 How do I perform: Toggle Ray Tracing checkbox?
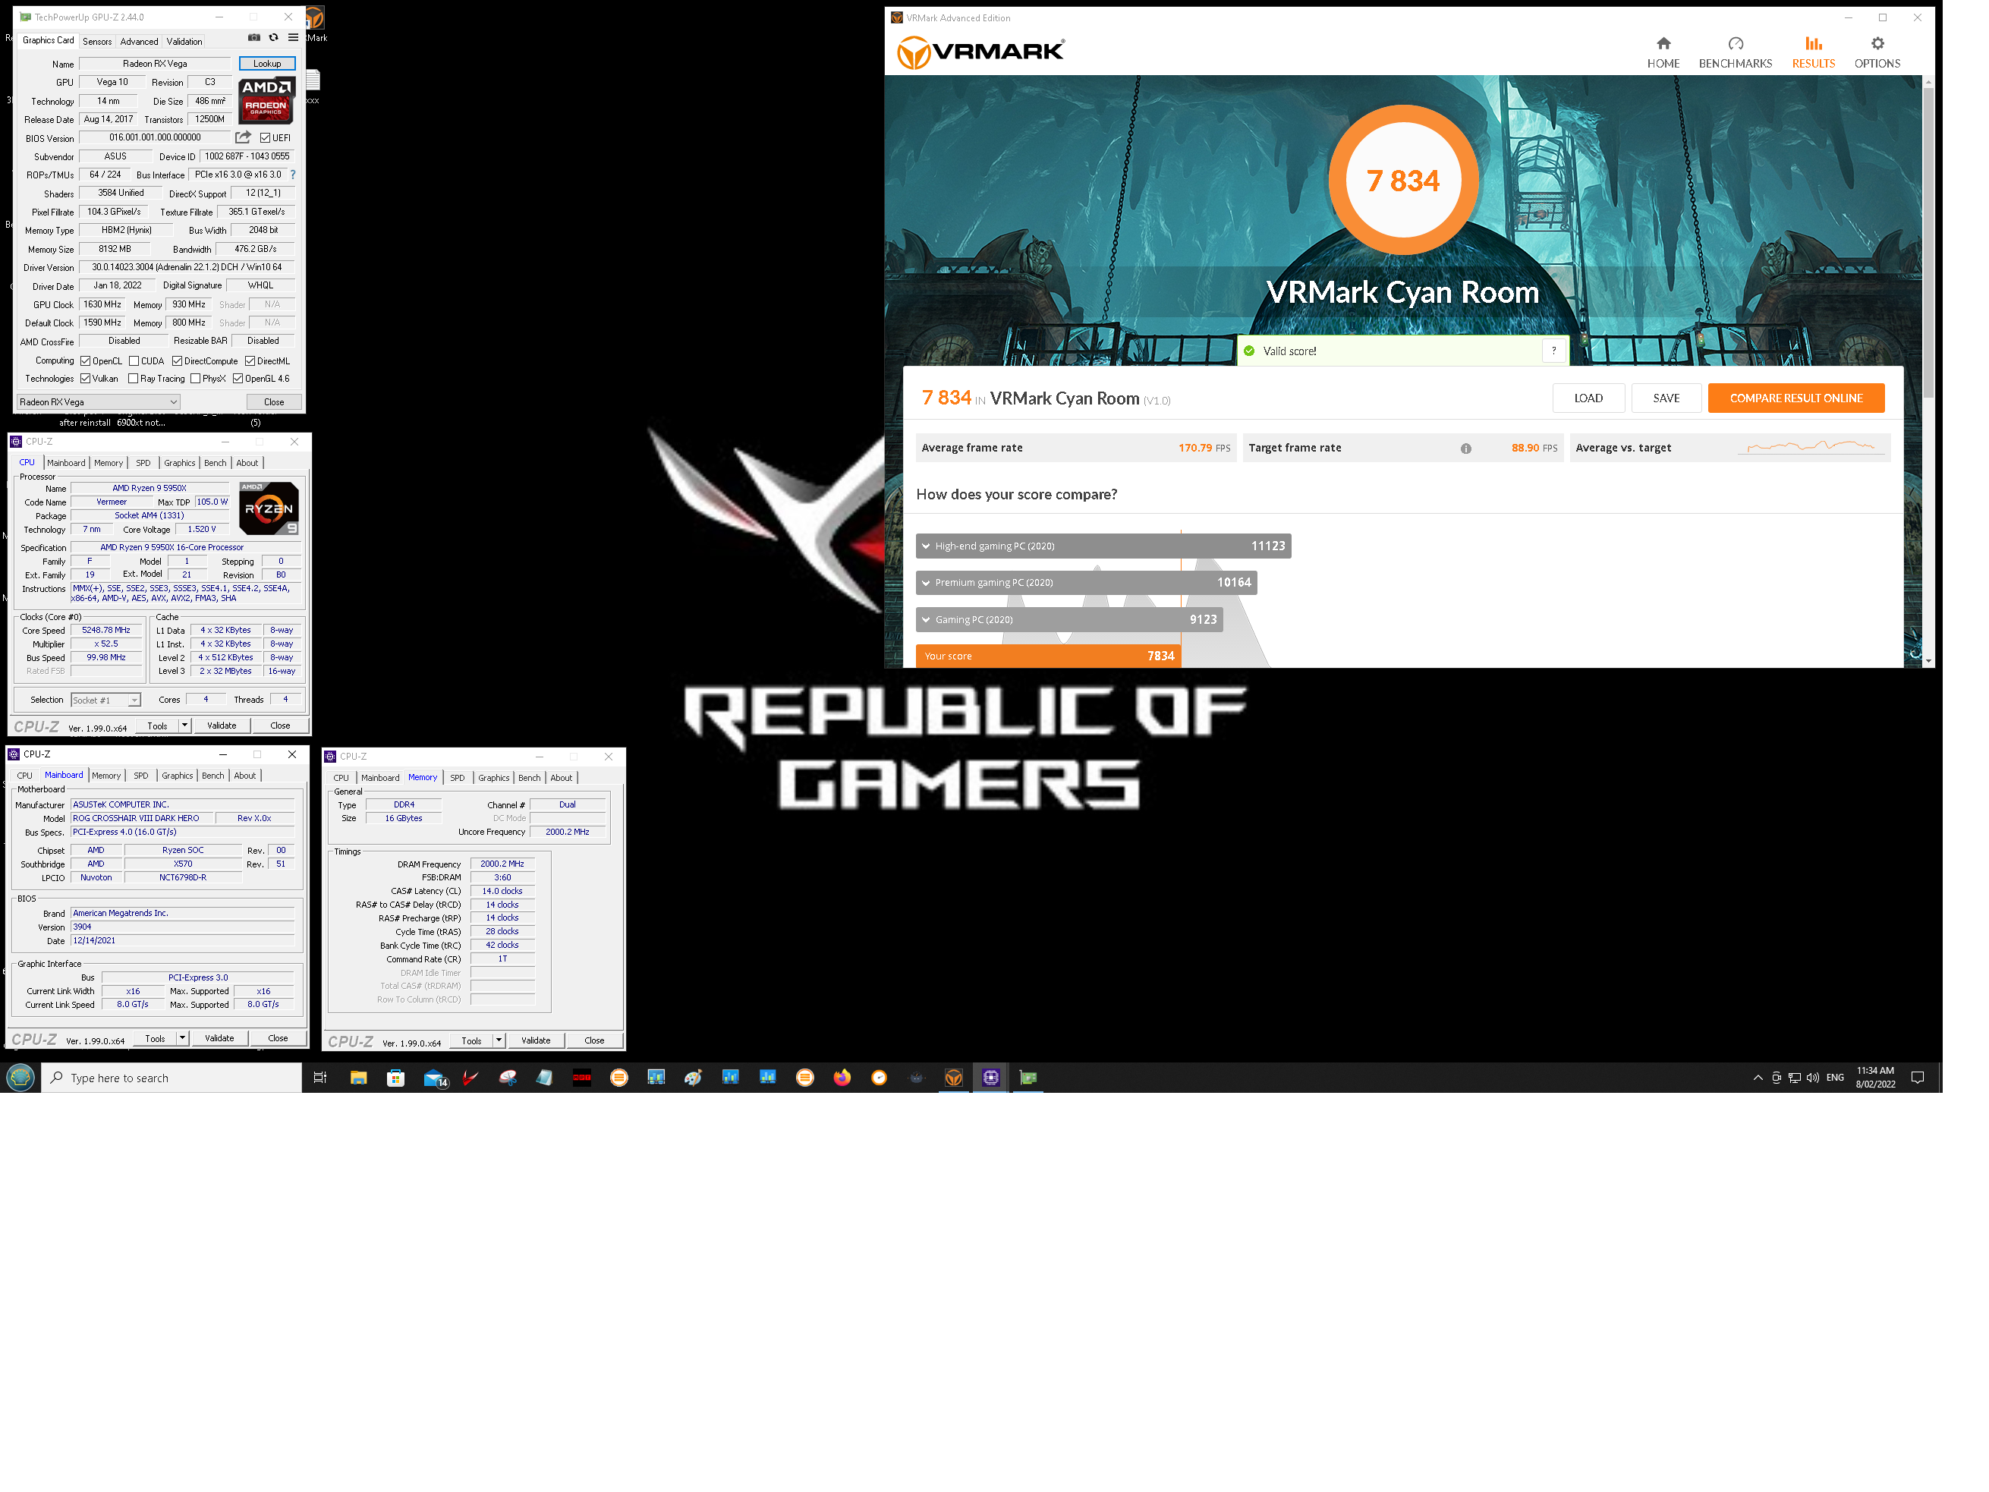[133, 379]
